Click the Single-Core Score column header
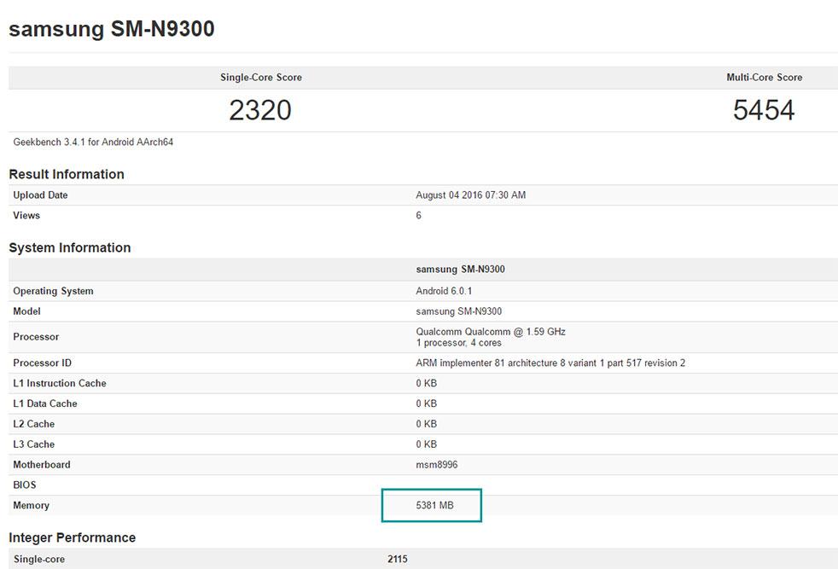The width and height of the screenshot is (838, 569). [x=260, y=78]
